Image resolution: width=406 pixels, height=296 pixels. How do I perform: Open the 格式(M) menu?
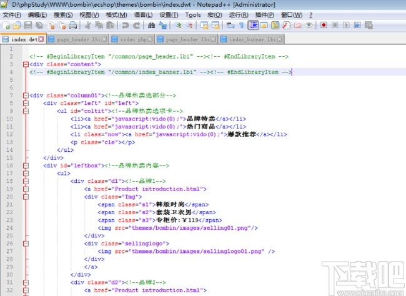click(117, 15)
